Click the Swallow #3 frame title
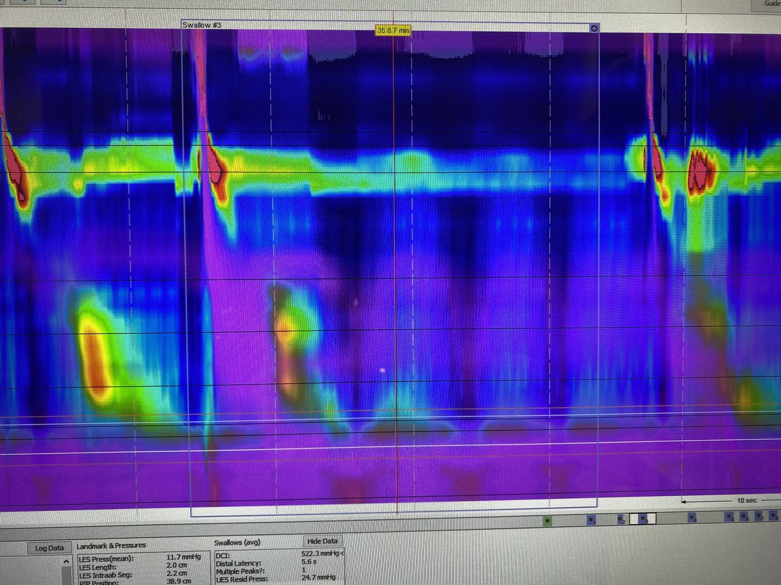Image resolution: width=781 pixels, height=585 pixels. [202, 25]
